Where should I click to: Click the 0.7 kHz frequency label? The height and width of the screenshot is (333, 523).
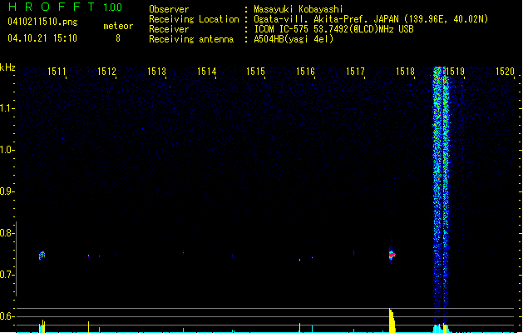point(7,275)
